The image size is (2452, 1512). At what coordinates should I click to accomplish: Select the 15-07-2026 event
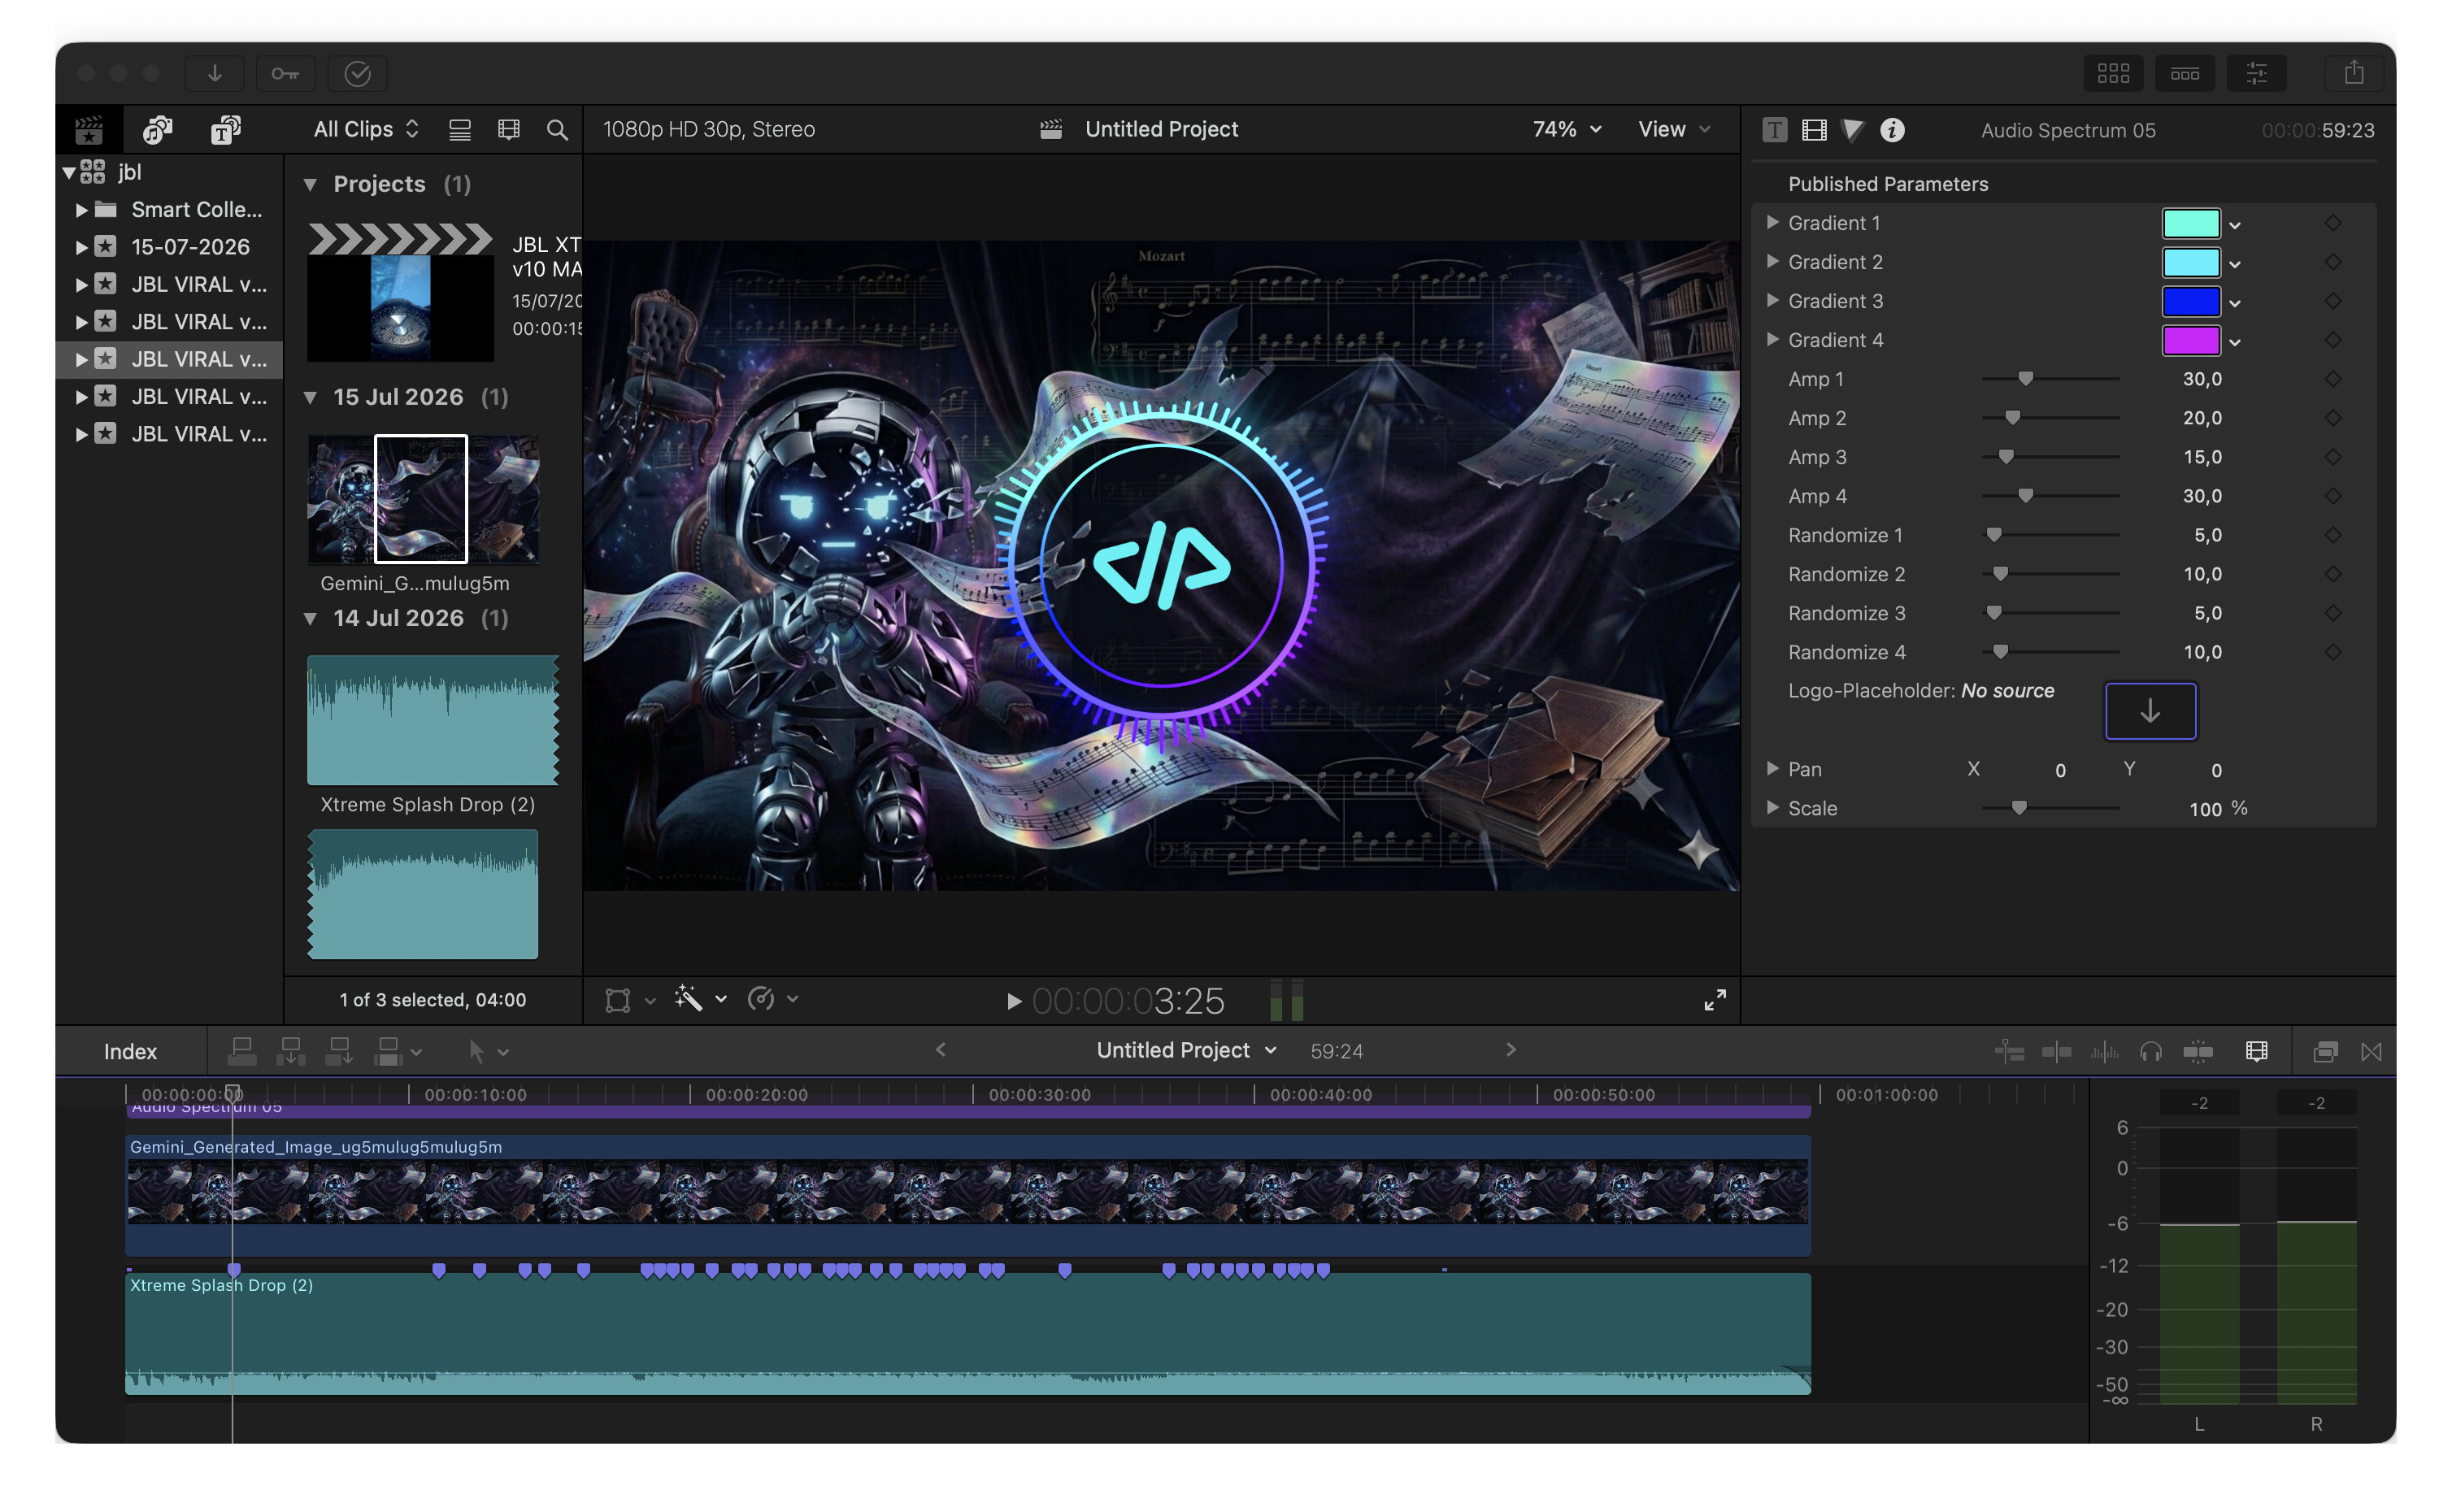[x=190, y=247]
